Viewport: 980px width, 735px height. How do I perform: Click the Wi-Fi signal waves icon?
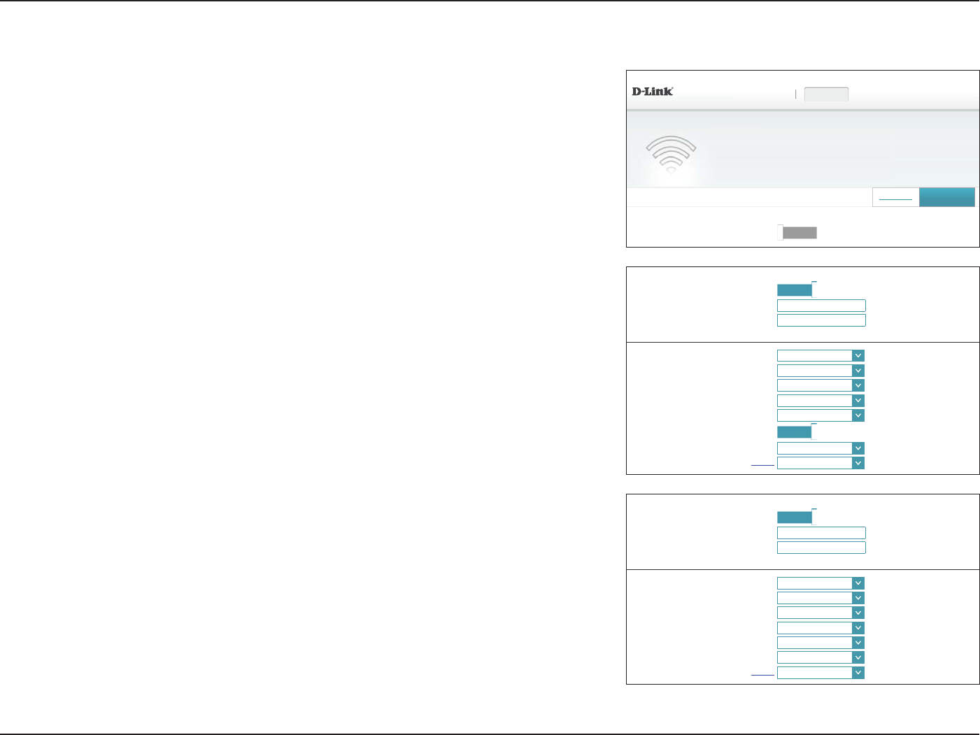point(670,154)
